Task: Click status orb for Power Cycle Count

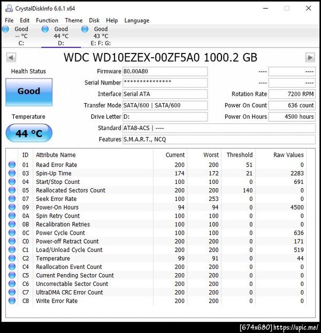Action: pos(12,233)
